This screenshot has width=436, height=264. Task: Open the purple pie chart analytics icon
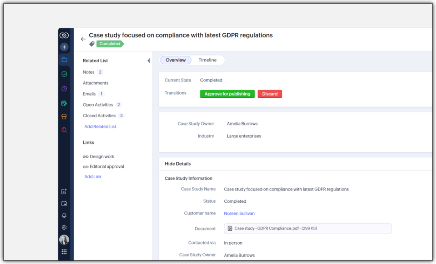coord(64,89)
